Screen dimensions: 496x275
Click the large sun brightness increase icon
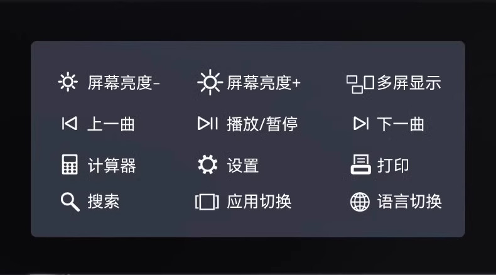tap(210, 82)
